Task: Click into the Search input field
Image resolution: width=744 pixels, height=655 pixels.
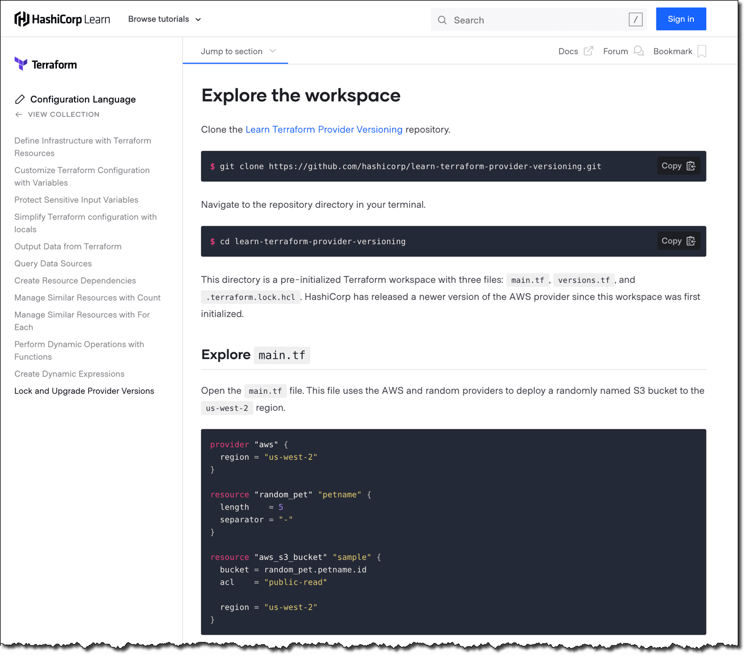Action: 535,20
